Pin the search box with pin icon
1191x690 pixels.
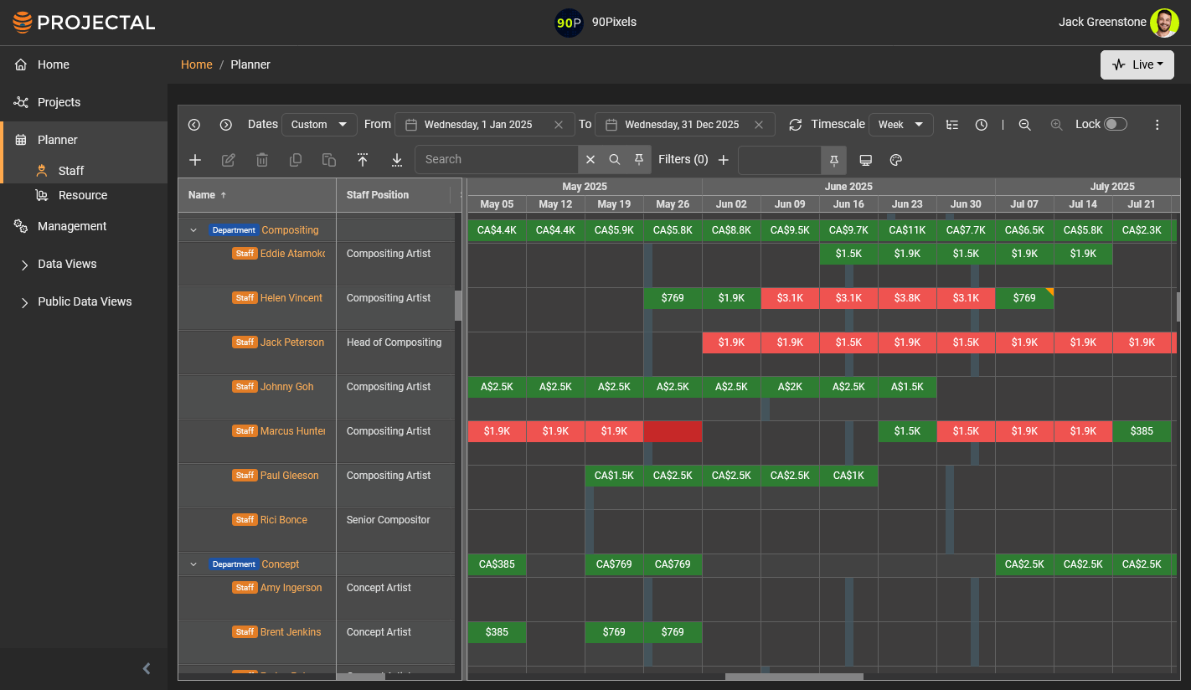point(639,159)
